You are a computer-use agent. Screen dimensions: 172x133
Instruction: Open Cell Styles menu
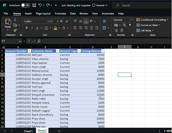click(145, 30)
